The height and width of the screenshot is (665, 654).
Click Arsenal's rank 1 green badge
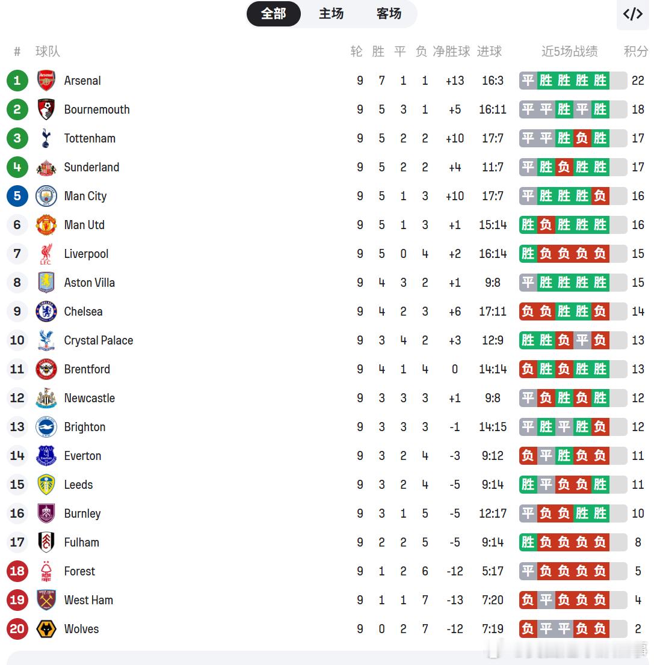coord(17,81)
